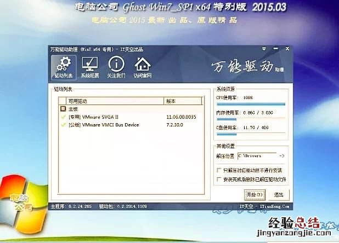
Task: Click the 内存使用率 progress bar
Action: pos(251,119)
